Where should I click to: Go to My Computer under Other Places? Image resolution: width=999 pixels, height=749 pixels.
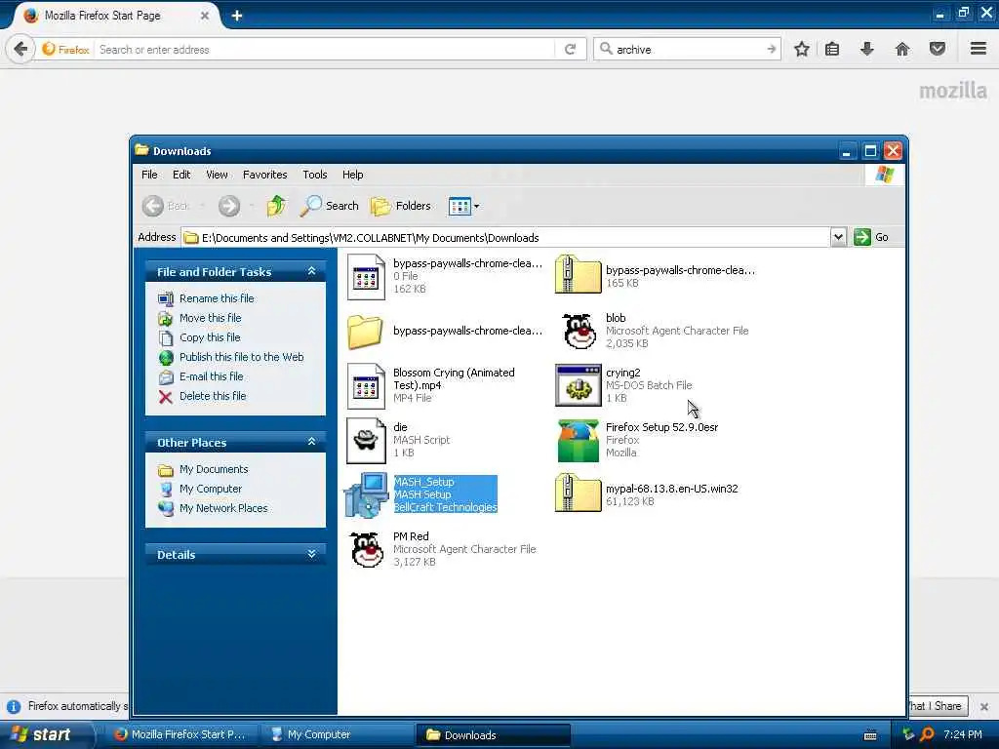tap(211, 489)
